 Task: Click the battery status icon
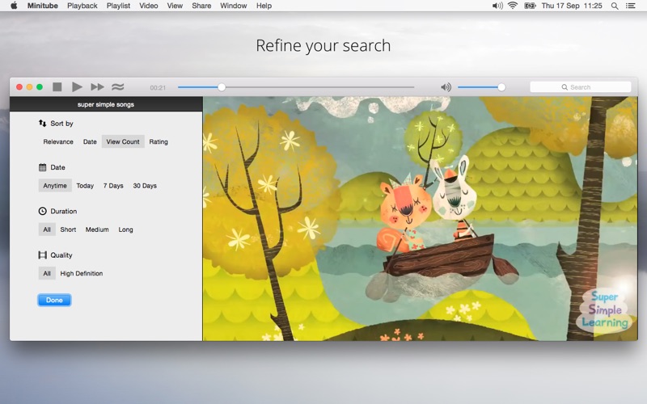click(530, 6)
